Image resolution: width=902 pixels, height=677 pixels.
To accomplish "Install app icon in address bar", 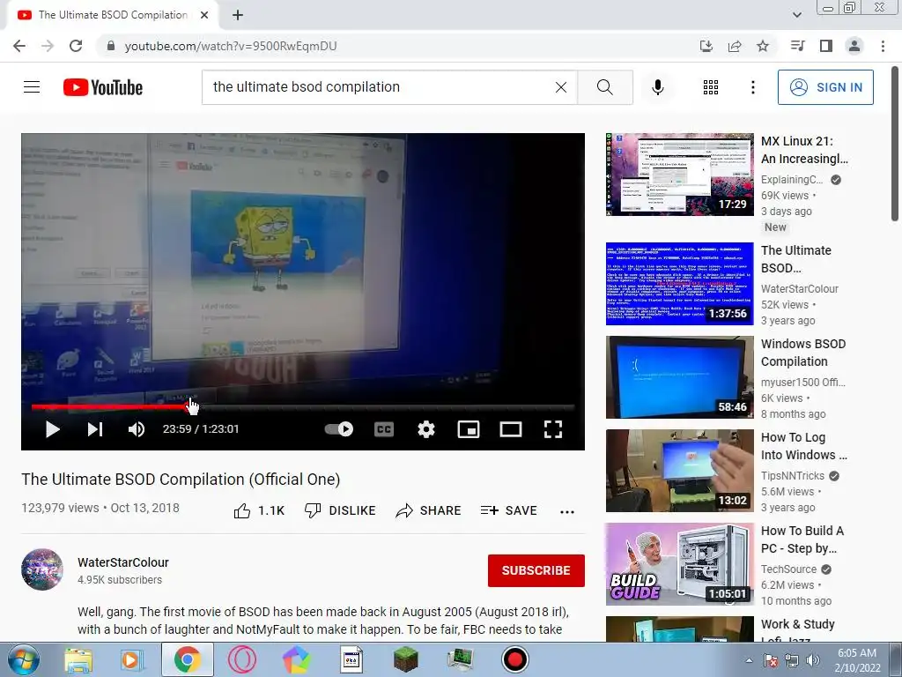I will point(706,46).
